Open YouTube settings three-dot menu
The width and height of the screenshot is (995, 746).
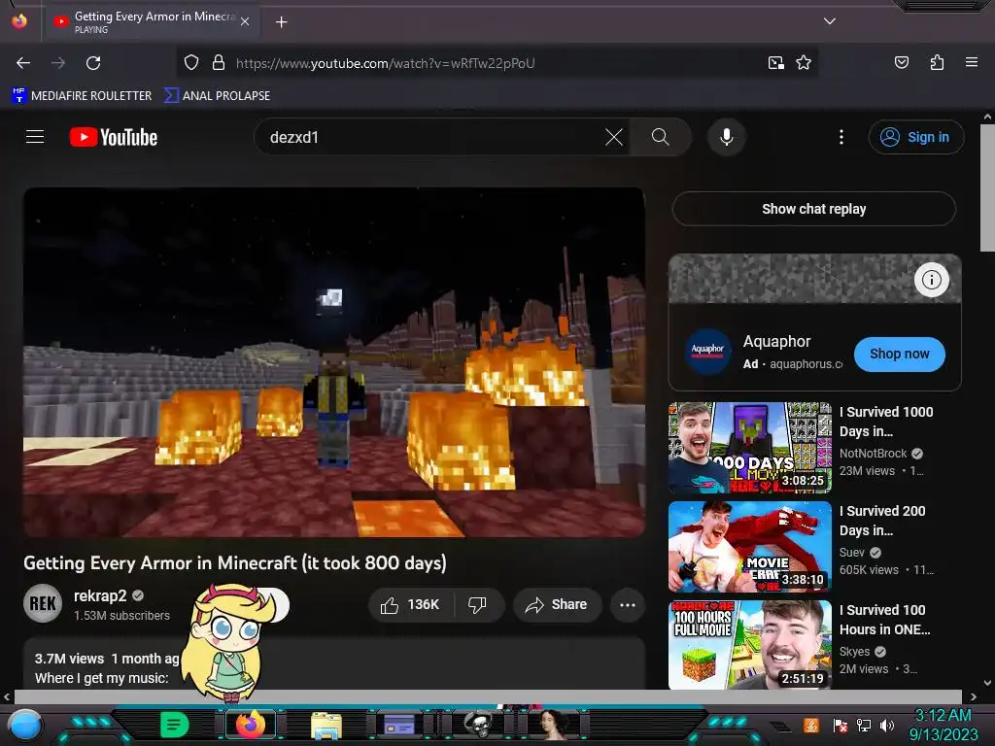[x=841, y=137]
